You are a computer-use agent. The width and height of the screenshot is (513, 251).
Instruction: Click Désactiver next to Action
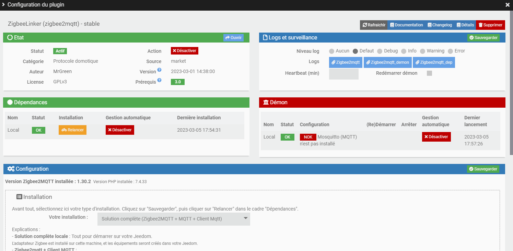[x=185, y=51]
